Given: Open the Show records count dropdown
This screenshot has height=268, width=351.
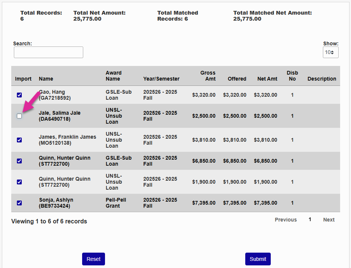Looking at the screenshot, I should coord(330,52).
